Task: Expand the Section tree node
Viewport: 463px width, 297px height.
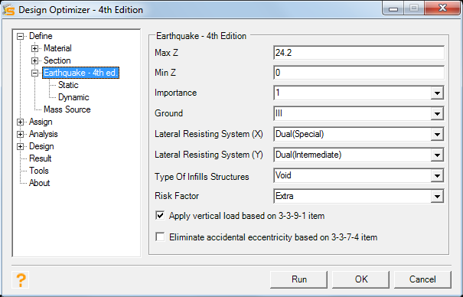Action: tap(34, 60)
